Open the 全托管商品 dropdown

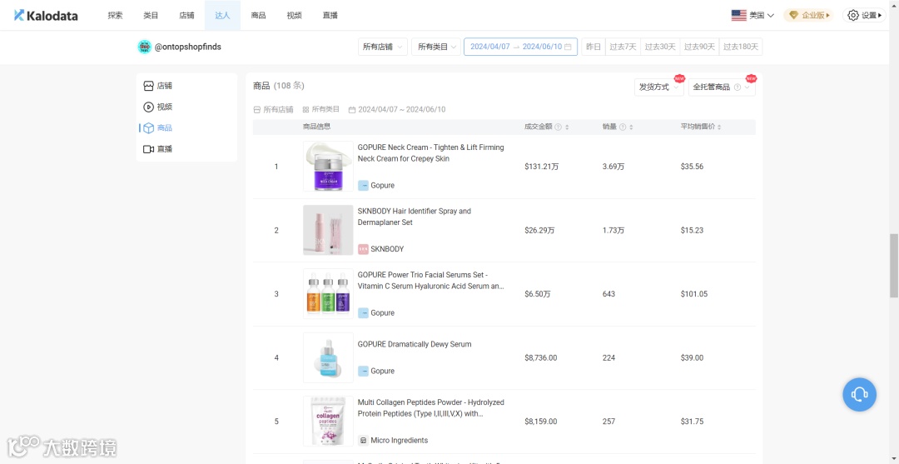click(x=722, y=87)
